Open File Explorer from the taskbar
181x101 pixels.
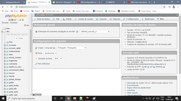[75, 98]
